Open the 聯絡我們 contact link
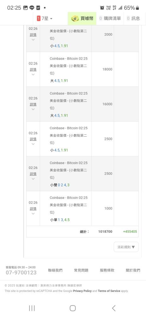The image size is (146, 317). point(55,270)
